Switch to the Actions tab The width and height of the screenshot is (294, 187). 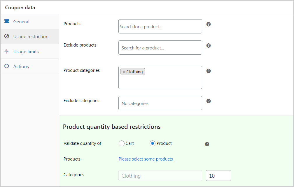pos(30,66)
